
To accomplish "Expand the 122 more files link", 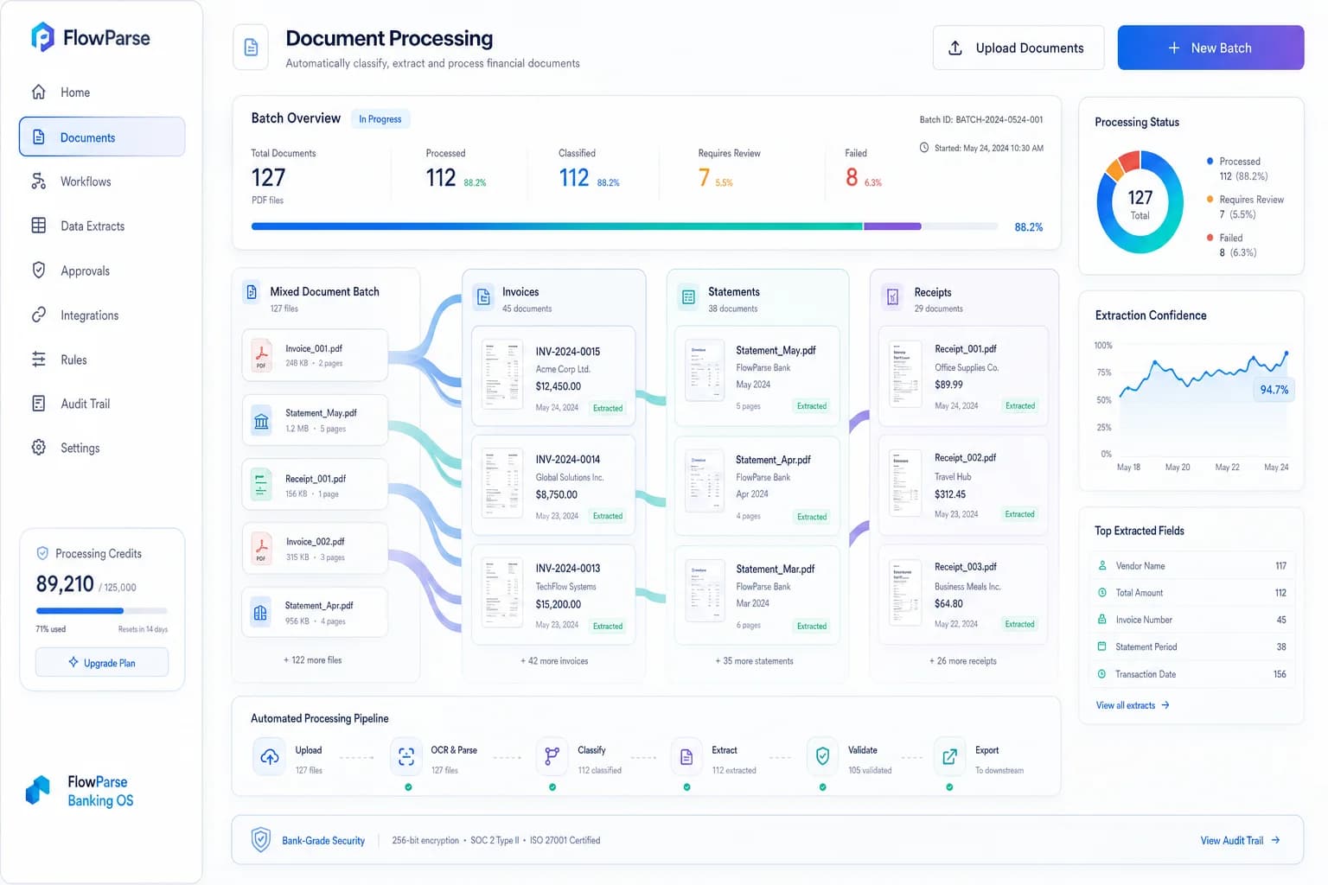I will [313, 660].
